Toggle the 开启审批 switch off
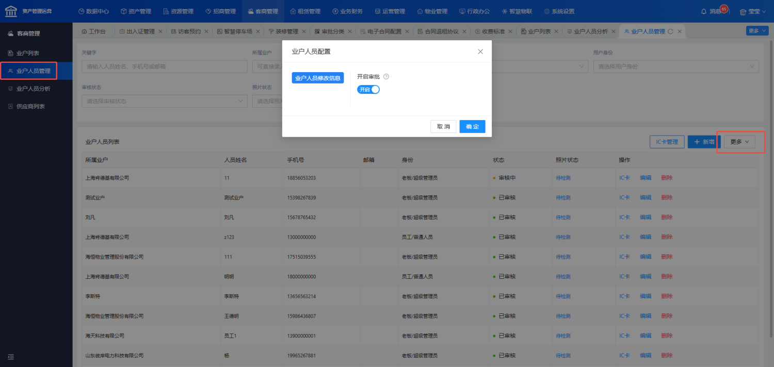 pos(368,89)
